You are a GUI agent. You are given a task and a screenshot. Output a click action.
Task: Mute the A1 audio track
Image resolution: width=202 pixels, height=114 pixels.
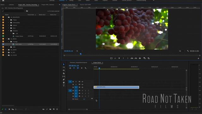[82, 91]
